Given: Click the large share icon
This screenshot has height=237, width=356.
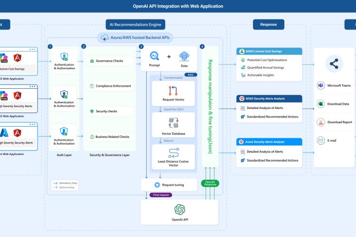Looking at the screenshot, I should [334, 64].
